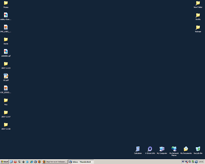Select the Drafts folder on the desktop
The image size is (205, 164).
tap(198, 16)
